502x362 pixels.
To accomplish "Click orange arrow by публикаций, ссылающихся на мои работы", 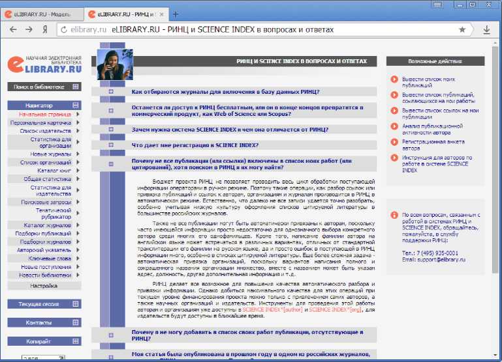I will (394, 95).
